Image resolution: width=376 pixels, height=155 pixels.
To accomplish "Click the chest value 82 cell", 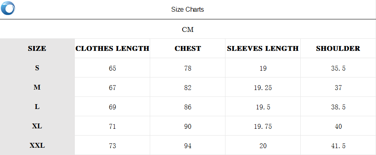I will (x=188, y=88).
